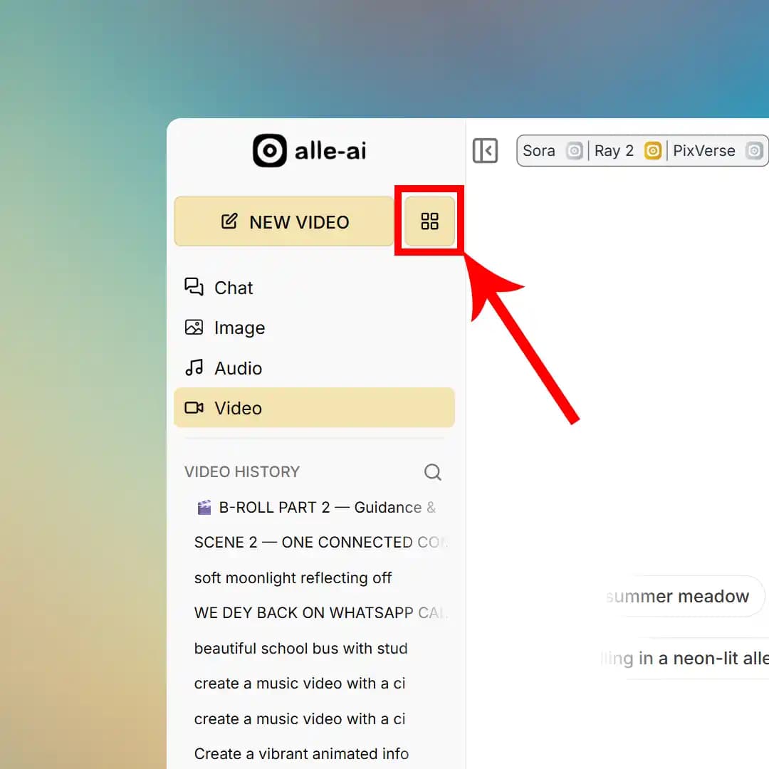Open SCENE 2 — ONE CONNECTED history item
This screenshot has width=769, height=769.
tap(320, 543)
